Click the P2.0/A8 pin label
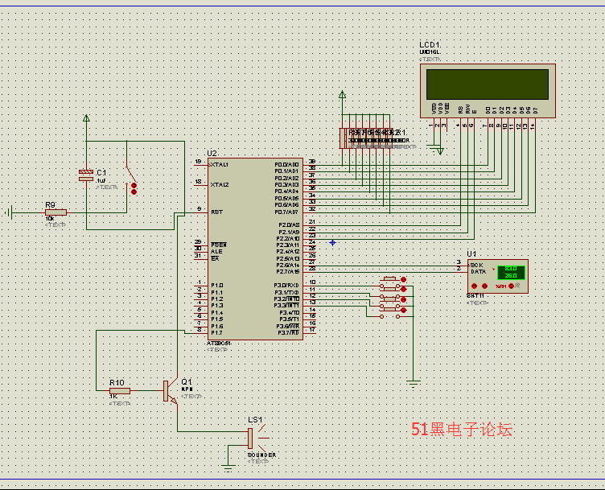This screenshot has width=605, height=490. pyautogui.click(x=289, y=225)
